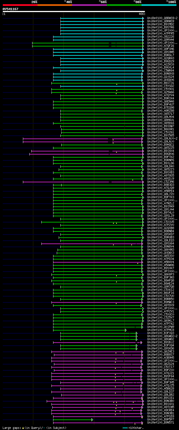Select label UniRef100_Q6EN46
This screenshot has height=430, width=179.
(x=161, y=101)
